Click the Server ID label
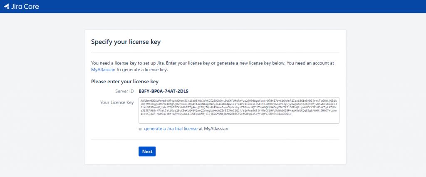Image resolution: width=426 pixels, height=177 pixels. coord(124,91)
